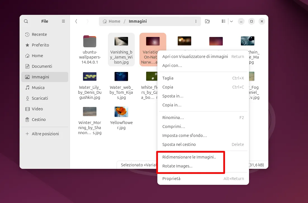Choose Copia from context menu
The width and height of the screenshot is (308, 203).
203,87
